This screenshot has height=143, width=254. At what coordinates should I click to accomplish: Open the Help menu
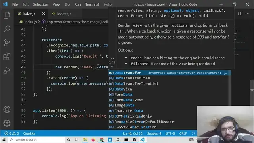pos(108,4)
